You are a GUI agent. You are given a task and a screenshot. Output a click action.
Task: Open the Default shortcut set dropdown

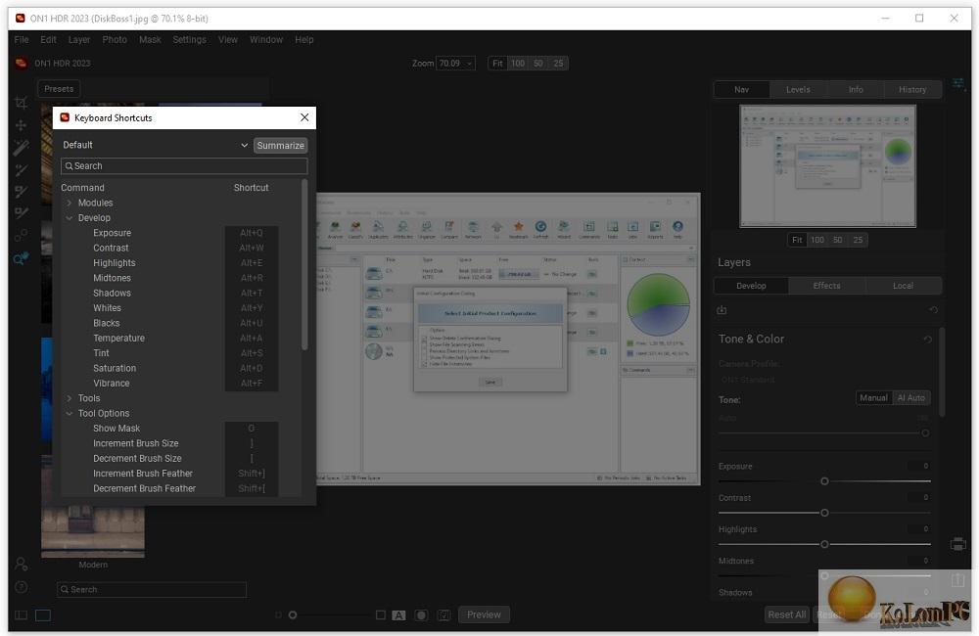coord(155,145)
